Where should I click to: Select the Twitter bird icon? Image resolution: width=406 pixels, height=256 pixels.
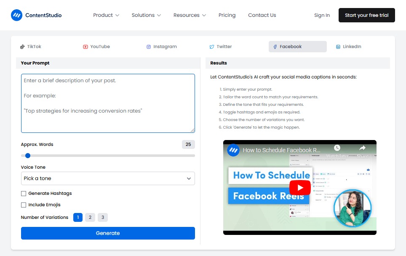tap(212, 47)
